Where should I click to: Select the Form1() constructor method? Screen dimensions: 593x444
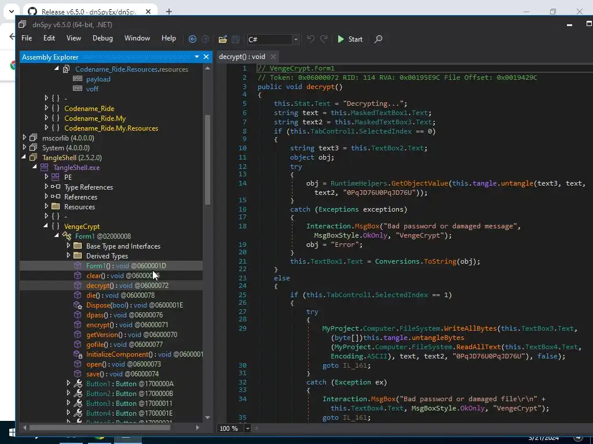(x=126, y=265)
